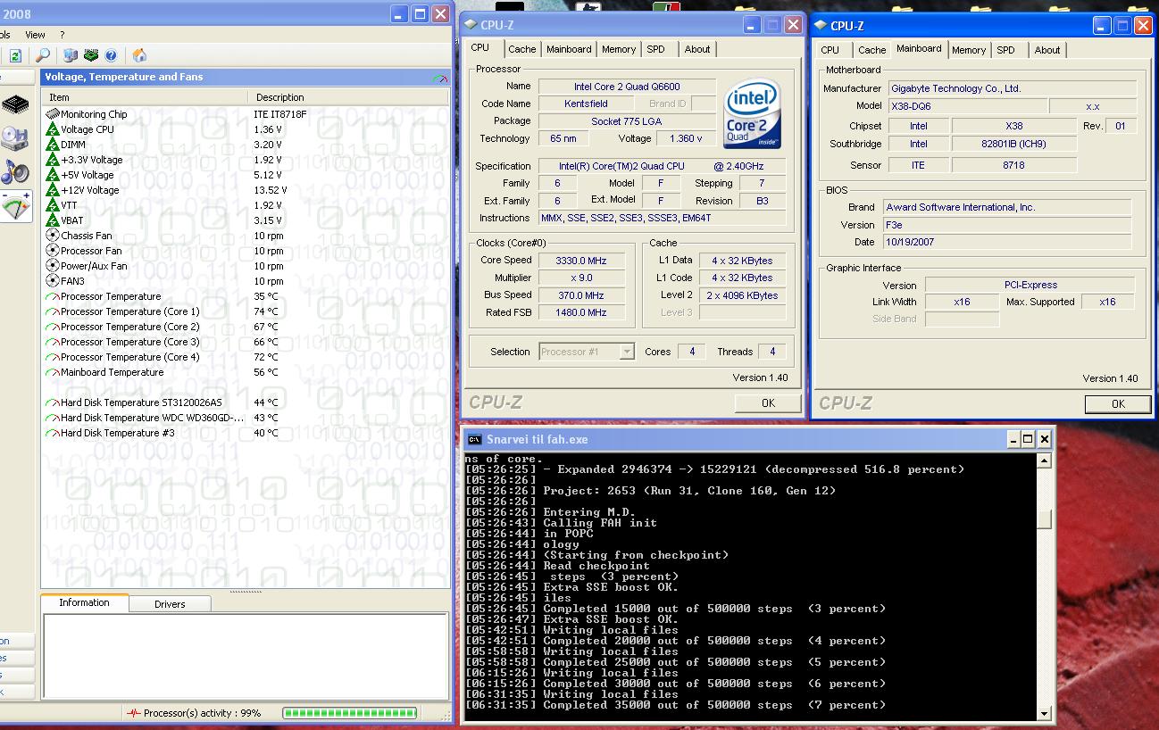
Task: Open Memory tab in the Processor CPU-Z window
Action: coord(619,50)
